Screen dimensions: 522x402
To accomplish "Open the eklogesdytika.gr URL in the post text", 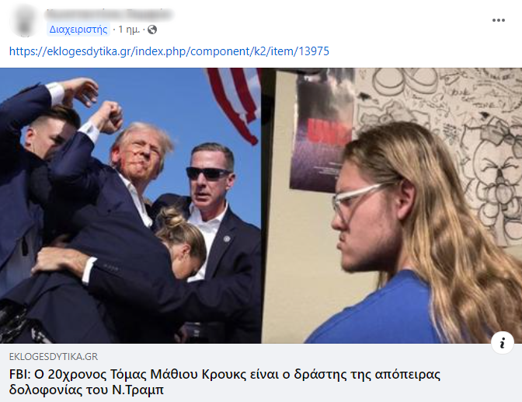I will point(169,51).
